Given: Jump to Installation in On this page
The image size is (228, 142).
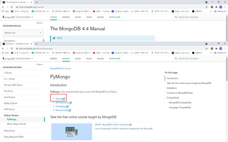Looking at the screenshot, I should point(172,88).
